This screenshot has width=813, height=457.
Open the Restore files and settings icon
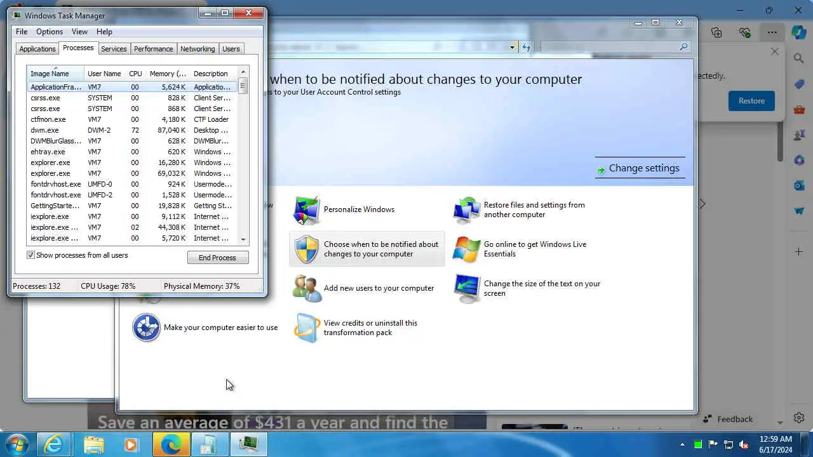[x=467, y=210]
